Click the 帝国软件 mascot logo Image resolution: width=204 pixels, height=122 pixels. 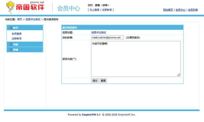[25, 7]
